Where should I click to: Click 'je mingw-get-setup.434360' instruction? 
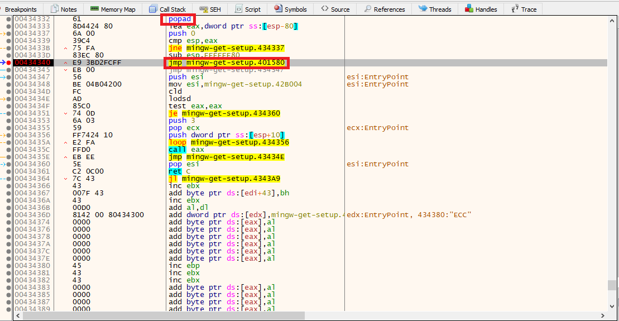[x=224, y=113]
